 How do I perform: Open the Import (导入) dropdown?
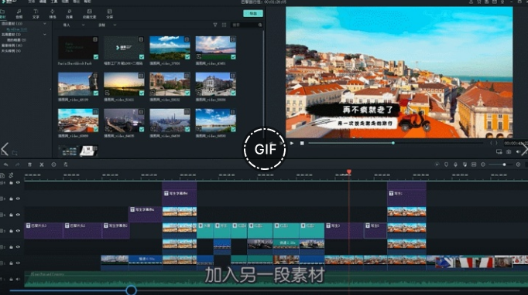pos(74,25)
